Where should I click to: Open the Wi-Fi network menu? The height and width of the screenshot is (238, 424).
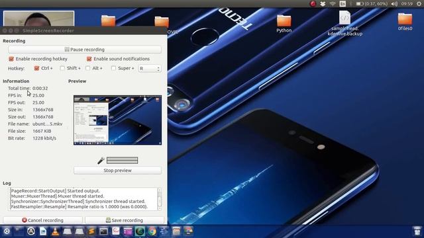click(x=333, y=4)
